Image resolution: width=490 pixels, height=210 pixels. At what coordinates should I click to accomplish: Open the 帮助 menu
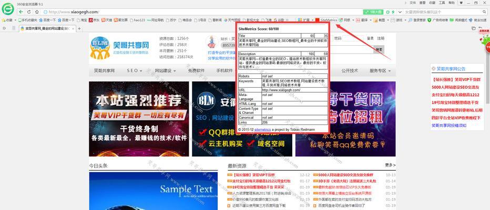pyautogui.click(x=452, y=3)
